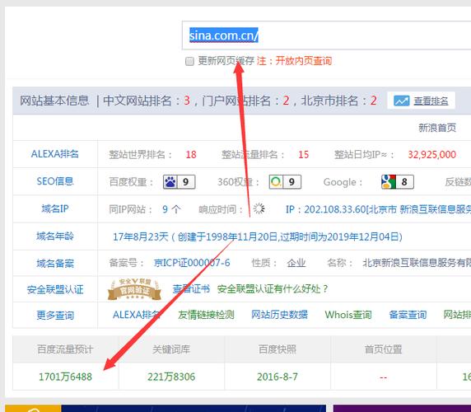The width and height of the screenshot is (471, 412).
Task: Open the 京ICP证000007-6 record link
Action: [x=192, y=263]
